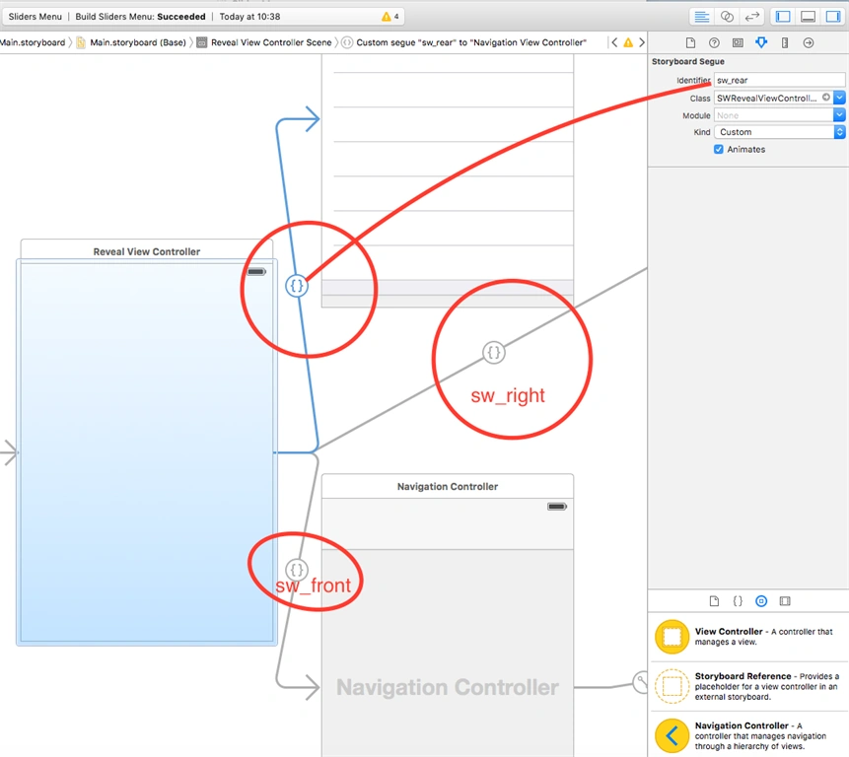This screenshot has width=849, height=757.
Task: Open the Version editor
Action: point(751,17)
